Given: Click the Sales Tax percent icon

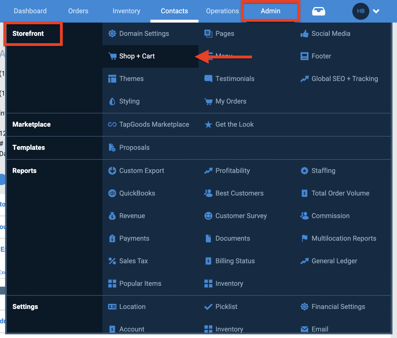Looking at the screenshot, I should (x=112, y=261).
